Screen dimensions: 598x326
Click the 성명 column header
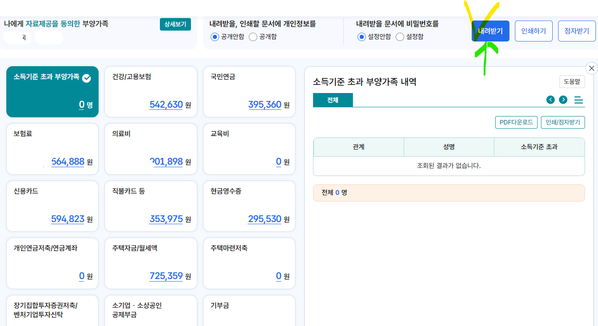pos(449,147)
